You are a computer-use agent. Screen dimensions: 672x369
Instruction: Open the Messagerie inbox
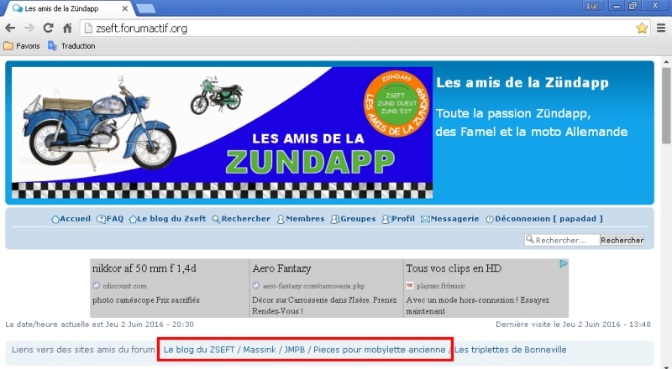coord(450,219)
